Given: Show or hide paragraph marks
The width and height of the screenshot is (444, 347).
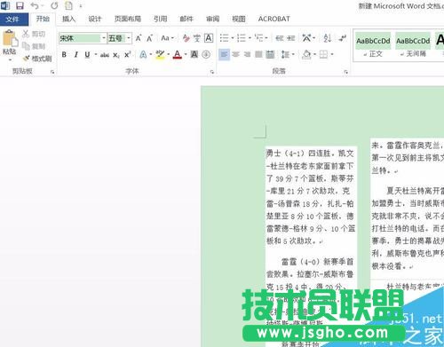Looking at the screenshot, I should pyautogui.click(x=343, y=38).
